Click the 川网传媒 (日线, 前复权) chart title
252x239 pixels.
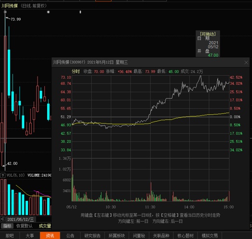(24, 6)
